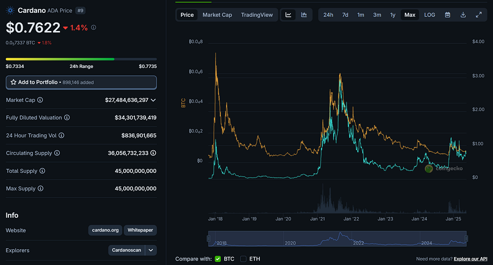Select the Price tab
493x265 pixels.
187,15
